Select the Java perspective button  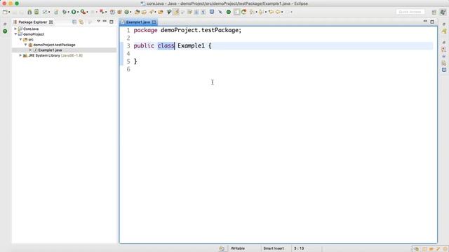(x=443, y=12)
